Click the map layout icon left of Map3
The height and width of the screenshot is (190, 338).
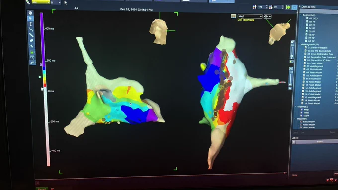(233, 16)
